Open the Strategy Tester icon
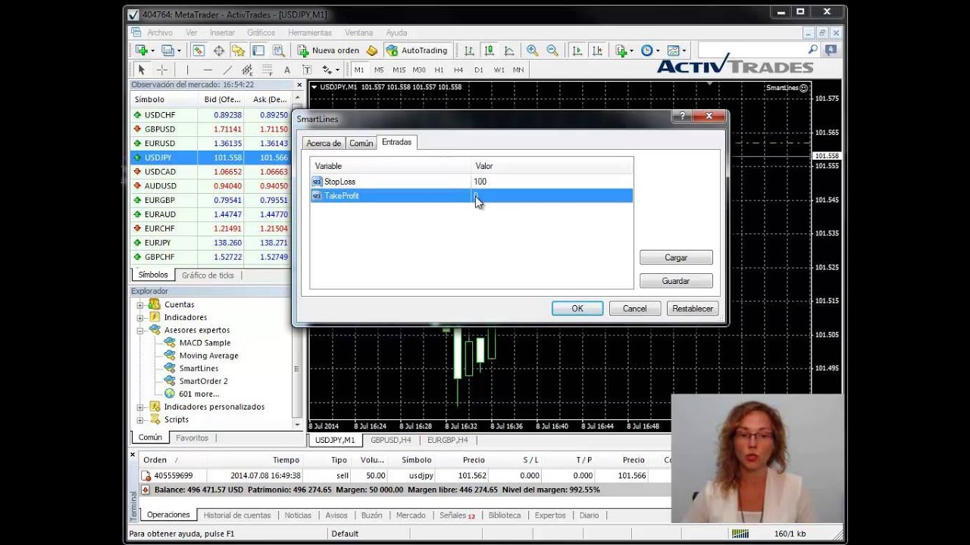 pos(278,51)
